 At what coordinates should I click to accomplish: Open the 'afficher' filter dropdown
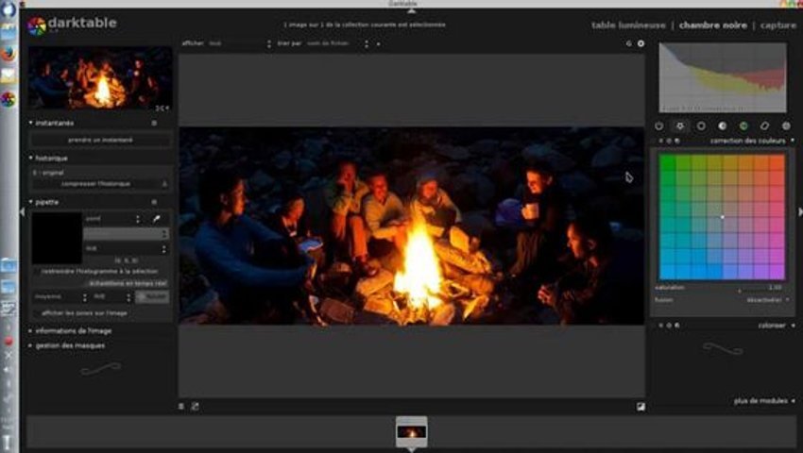[240, 43]
